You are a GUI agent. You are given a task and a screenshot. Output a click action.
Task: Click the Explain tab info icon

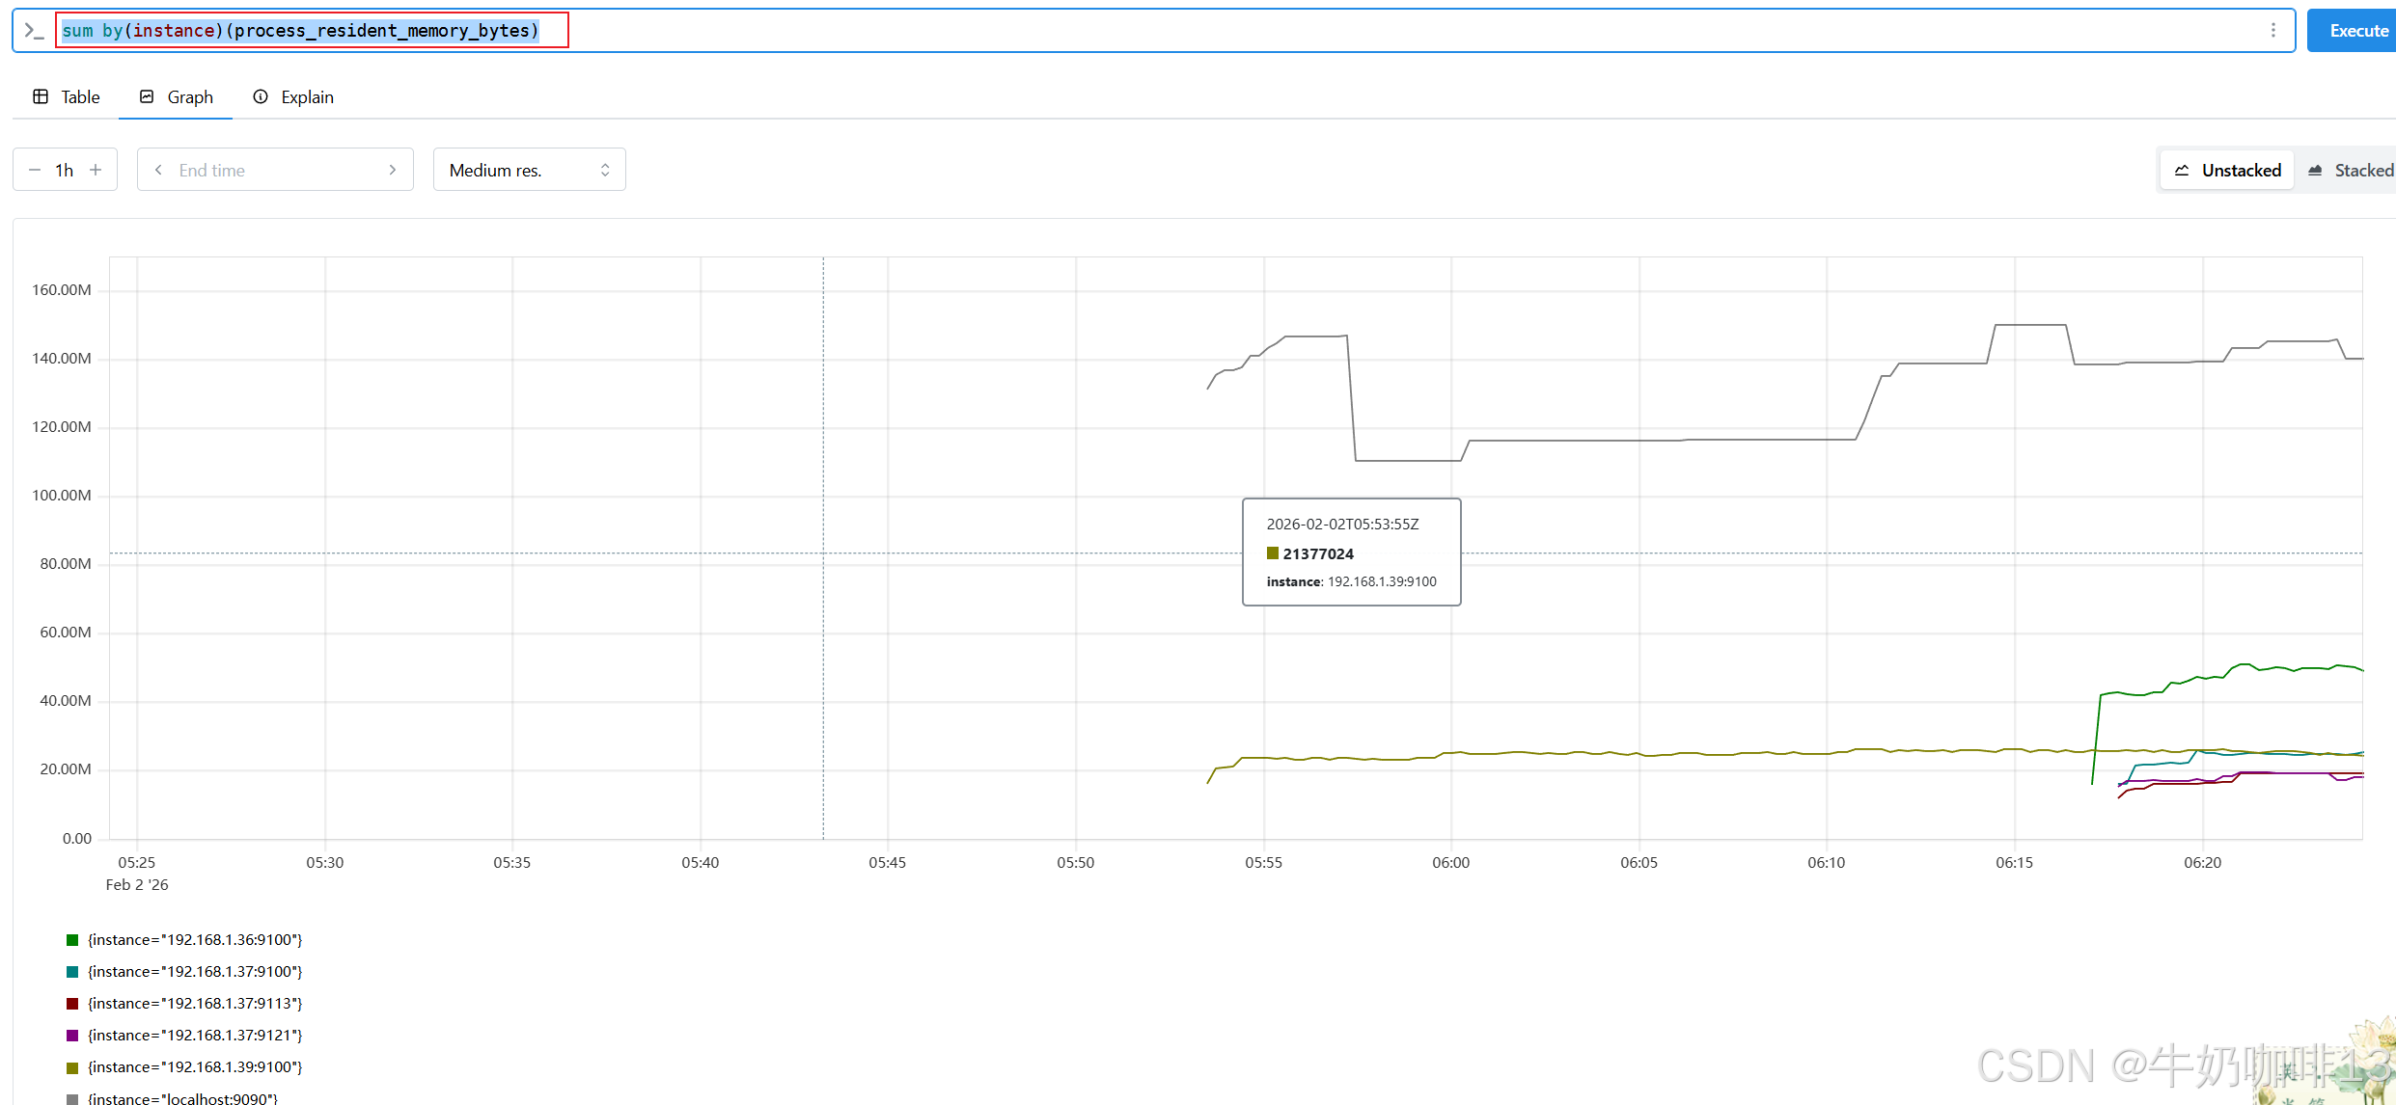[x=261, y=96]
